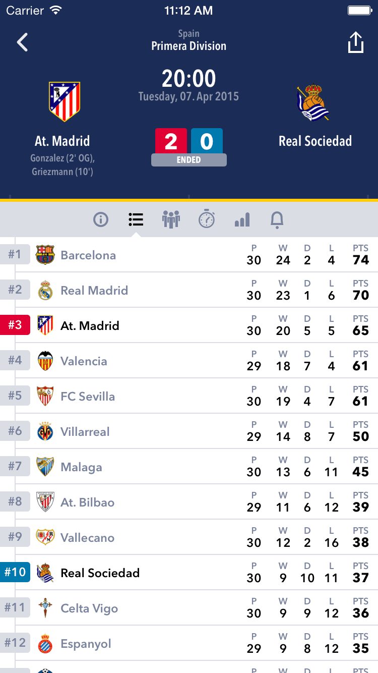Toggle the notification bell icon

[277, 219]
